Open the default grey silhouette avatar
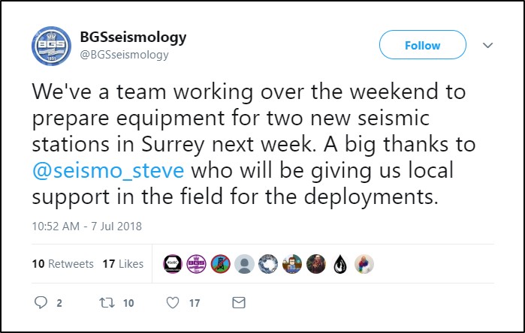The width and height of the screenshot is (525, 333). (x=243, y=264)
